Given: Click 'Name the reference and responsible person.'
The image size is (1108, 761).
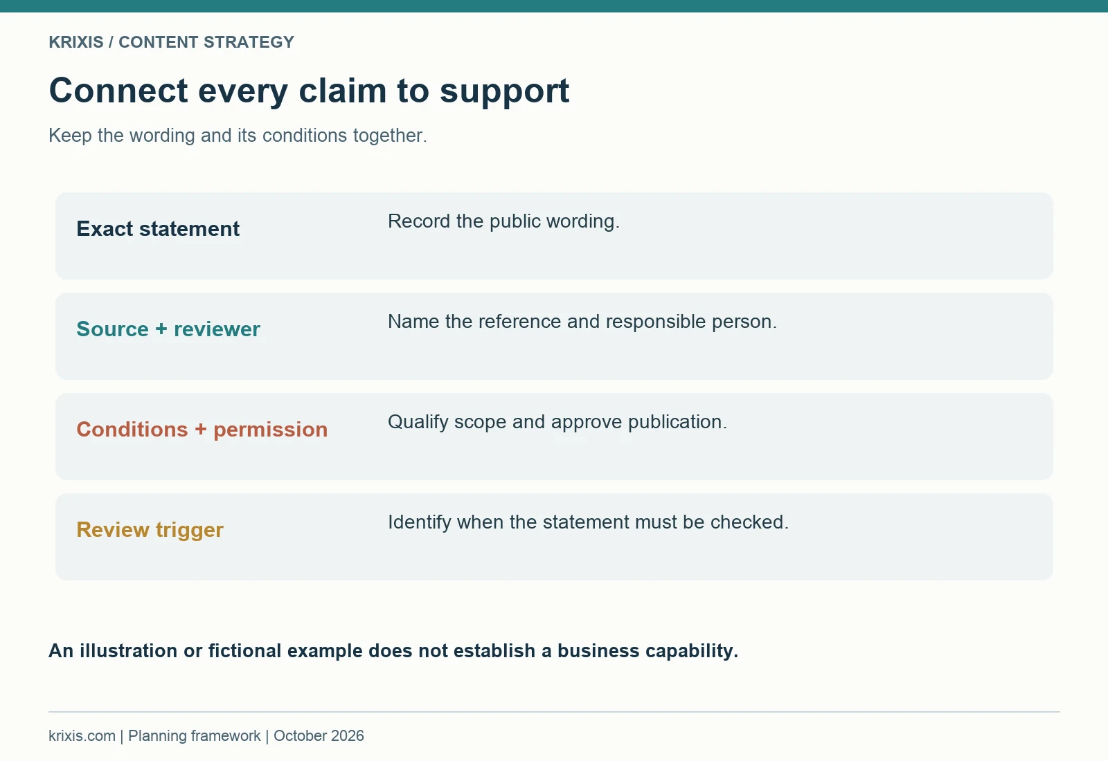Looking at the screenshot, I should 582,322.
